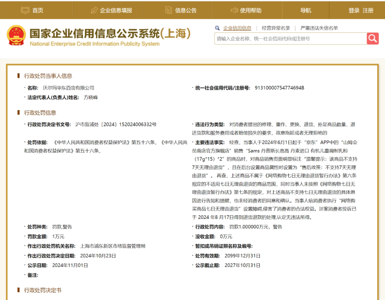
Task: Click the small blue magnifier icon
Action: click(217, 28)
